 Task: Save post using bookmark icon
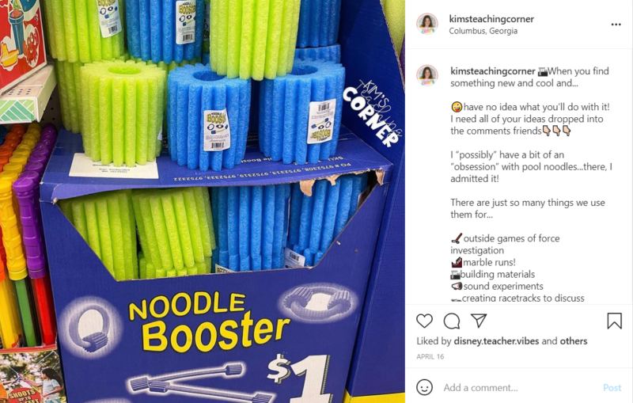(614, 321)
